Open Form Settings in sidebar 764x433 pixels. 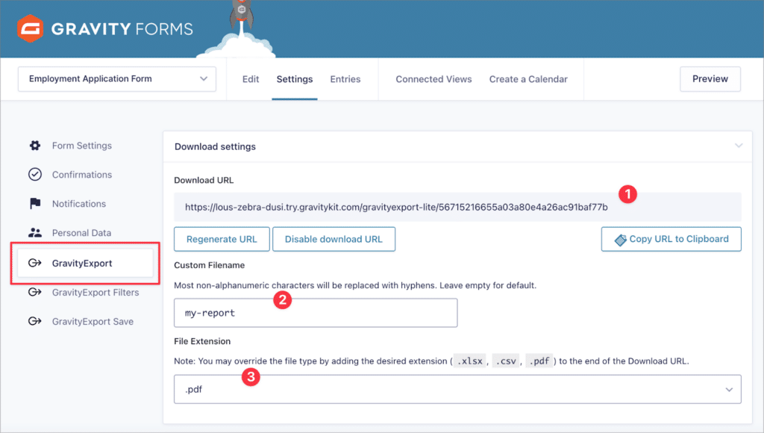click(82, 146)
